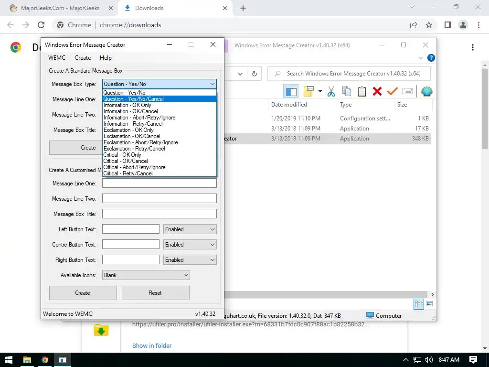Open the Chrome profile avatar
Screen dimensions: 489x367
click(463, 25)
